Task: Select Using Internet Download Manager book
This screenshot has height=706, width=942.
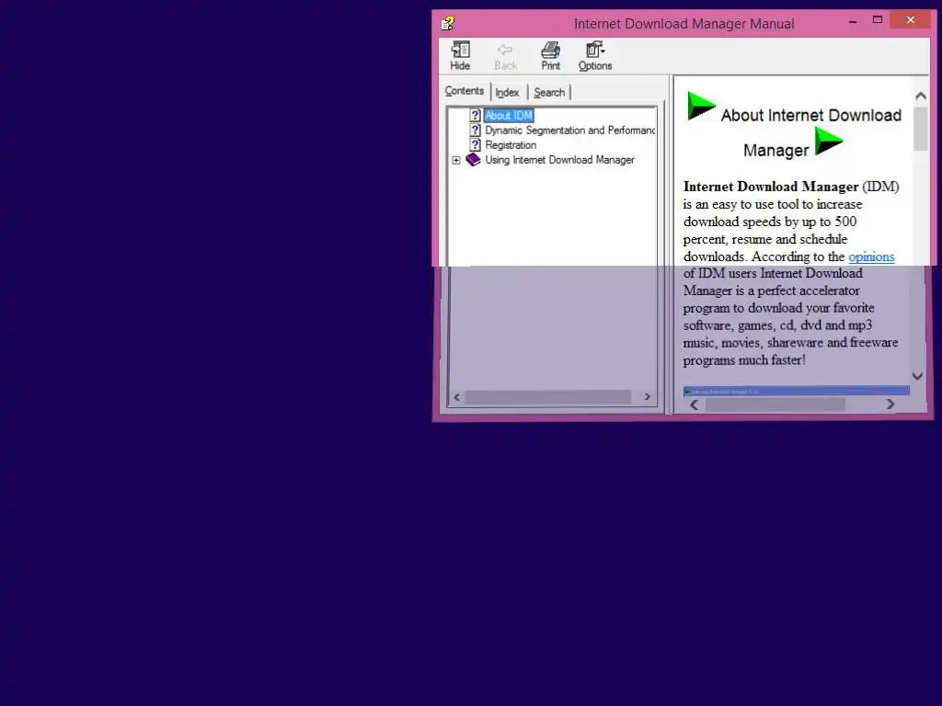Action: coord(559,160)
